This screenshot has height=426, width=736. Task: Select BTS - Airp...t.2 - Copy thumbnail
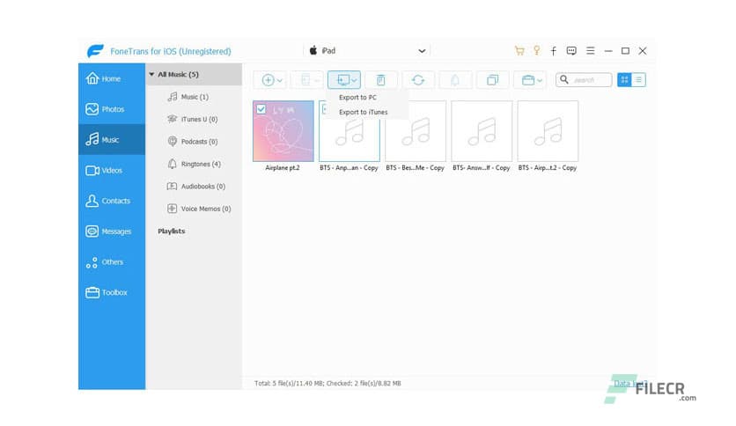coord(548,131)
